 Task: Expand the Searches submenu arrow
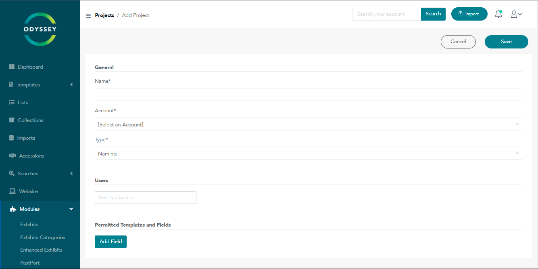(x=71, y=174)
